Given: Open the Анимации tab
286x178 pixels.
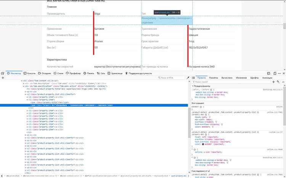Looking at the screenshot, I should pos(267,78).
